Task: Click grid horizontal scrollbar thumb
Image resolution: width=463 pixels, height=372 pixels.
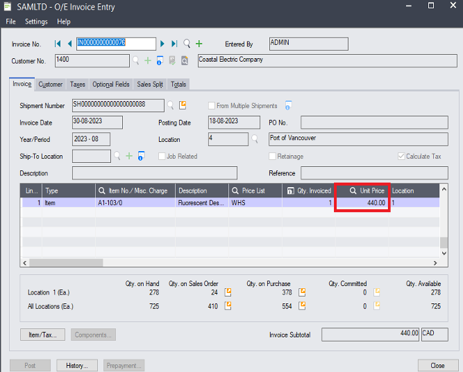Action: click(66, 263)
